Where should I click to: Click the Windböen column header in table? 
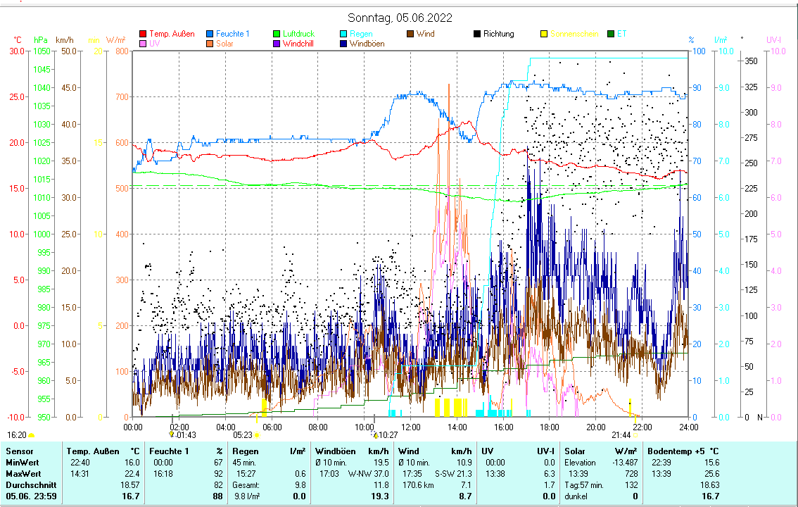pos(336,451)
